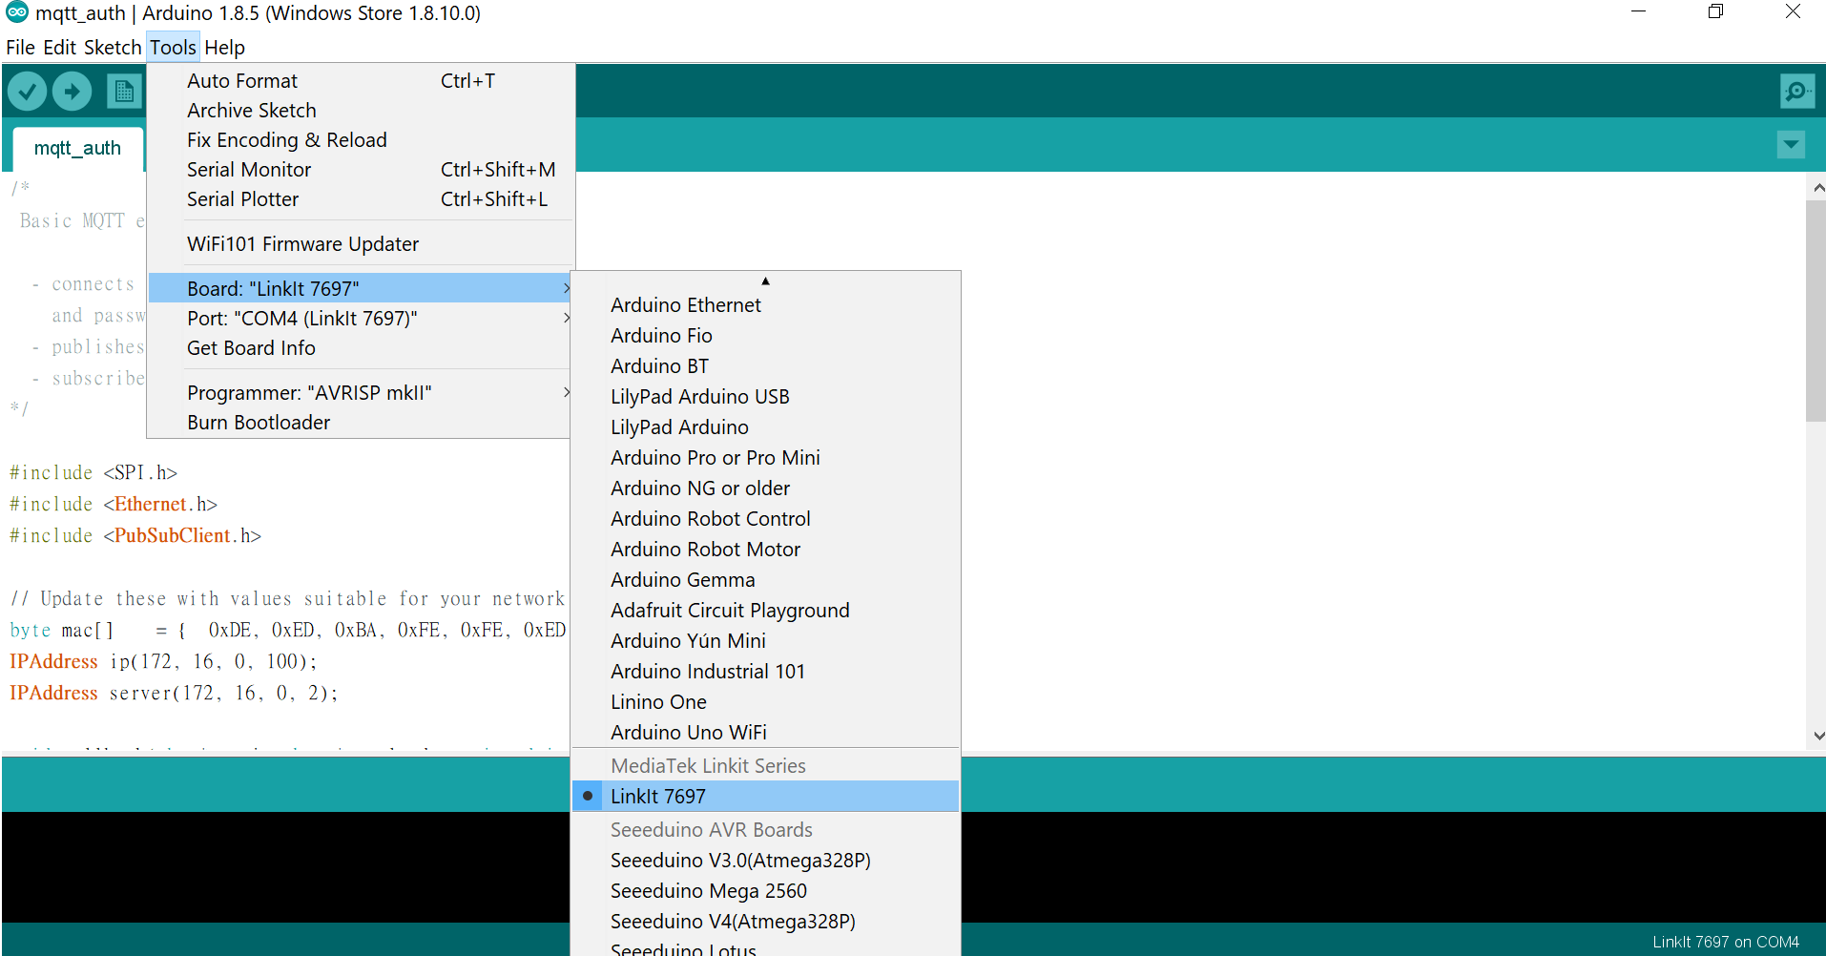Open Serial Monitor from menu

pos(361,170)
